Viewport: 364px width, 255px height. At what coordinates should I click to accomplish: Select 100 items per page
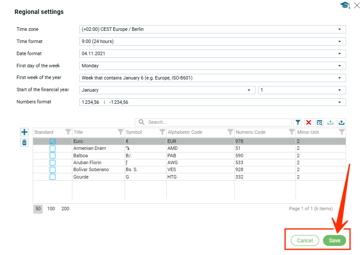coord(51,209)
